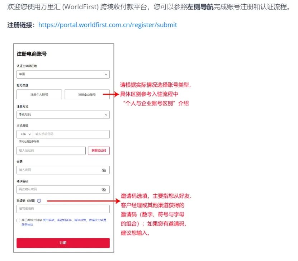点击跨境支付结算服务协议链接

pos(97,220)
